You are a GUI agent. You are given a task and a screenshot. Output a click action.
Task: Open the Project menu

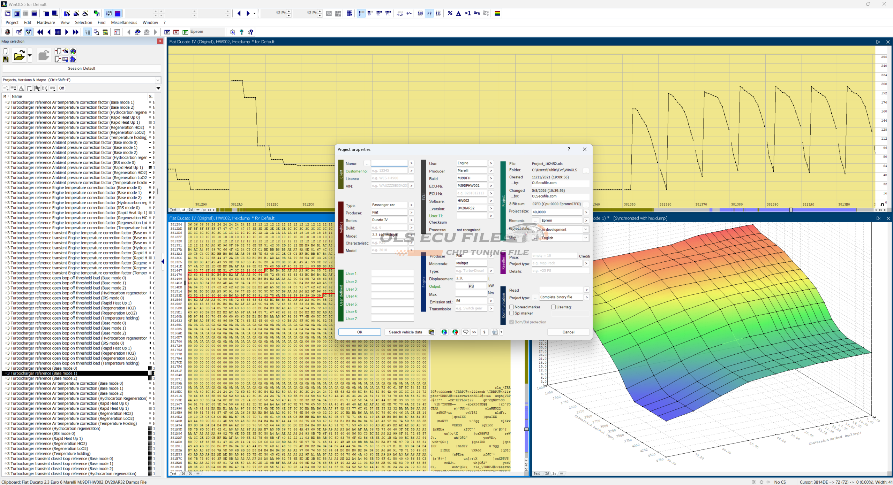click(x=12, y=22)
